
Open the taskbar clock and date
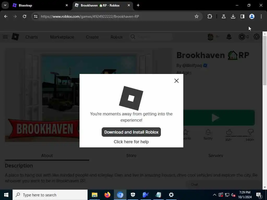click(245, 195)
